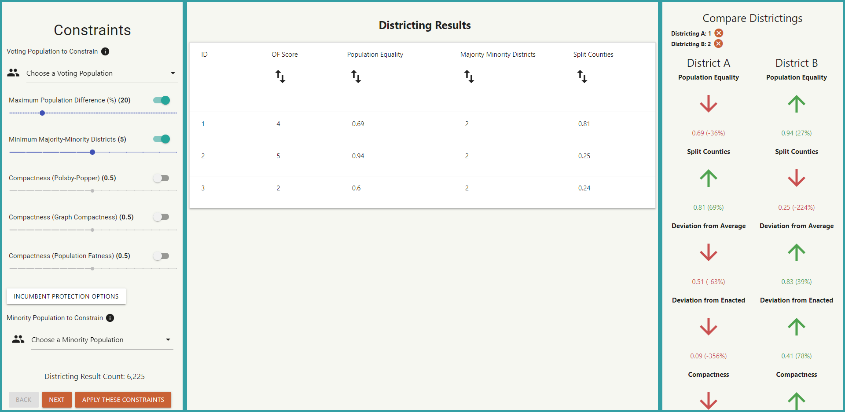Click the Compare Districtings panel heading
845x412 pixels.
752,18
